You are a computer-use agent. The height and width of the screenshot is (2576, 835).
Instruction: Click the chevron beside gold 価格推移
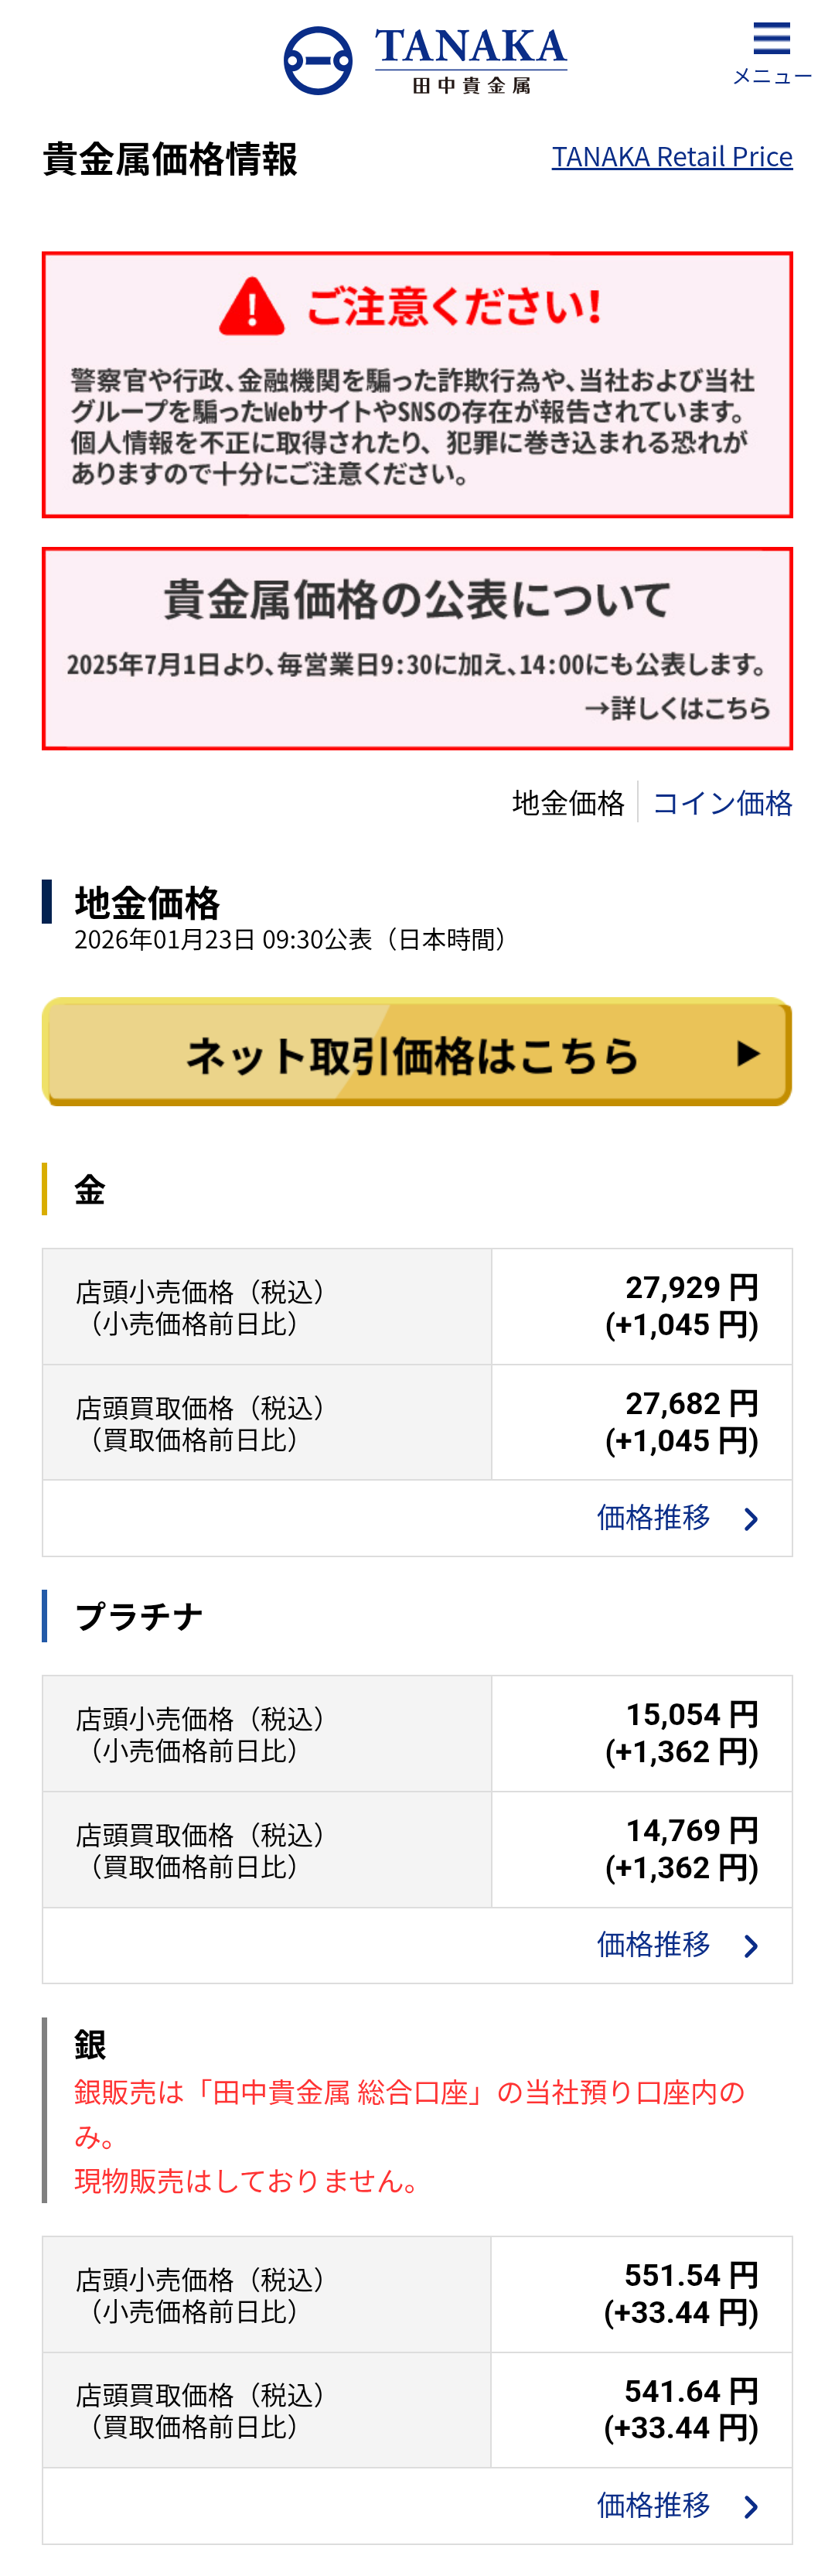click(752, 1520)
